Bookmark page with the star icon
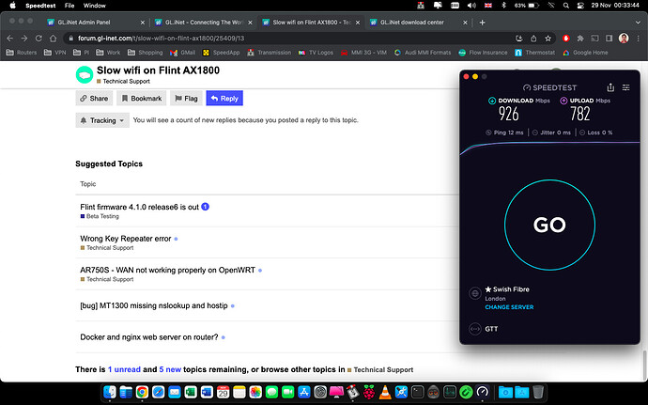This screenshot has height=405, width=648. pyautogui.click(x=548, y=39)
